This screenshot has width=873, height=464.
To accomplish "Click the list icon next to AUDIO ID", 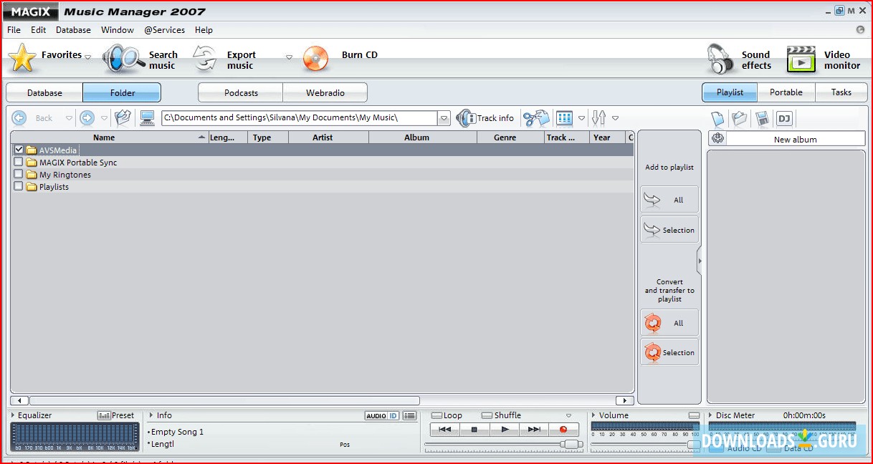I will (409, 416).
